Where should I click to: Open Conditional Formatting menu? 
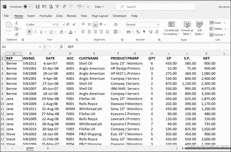pyautogui.click(x=171, y=29)
